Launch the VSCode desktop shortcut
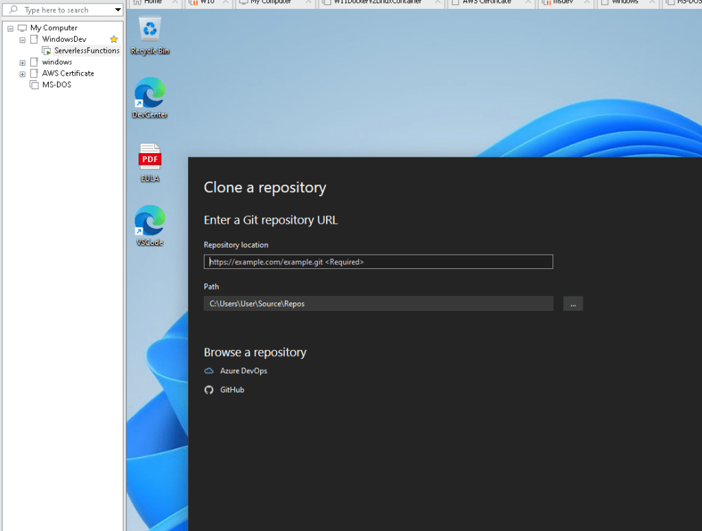The width and height of the screenshot is (702, 531). click(x=150, y=226)
